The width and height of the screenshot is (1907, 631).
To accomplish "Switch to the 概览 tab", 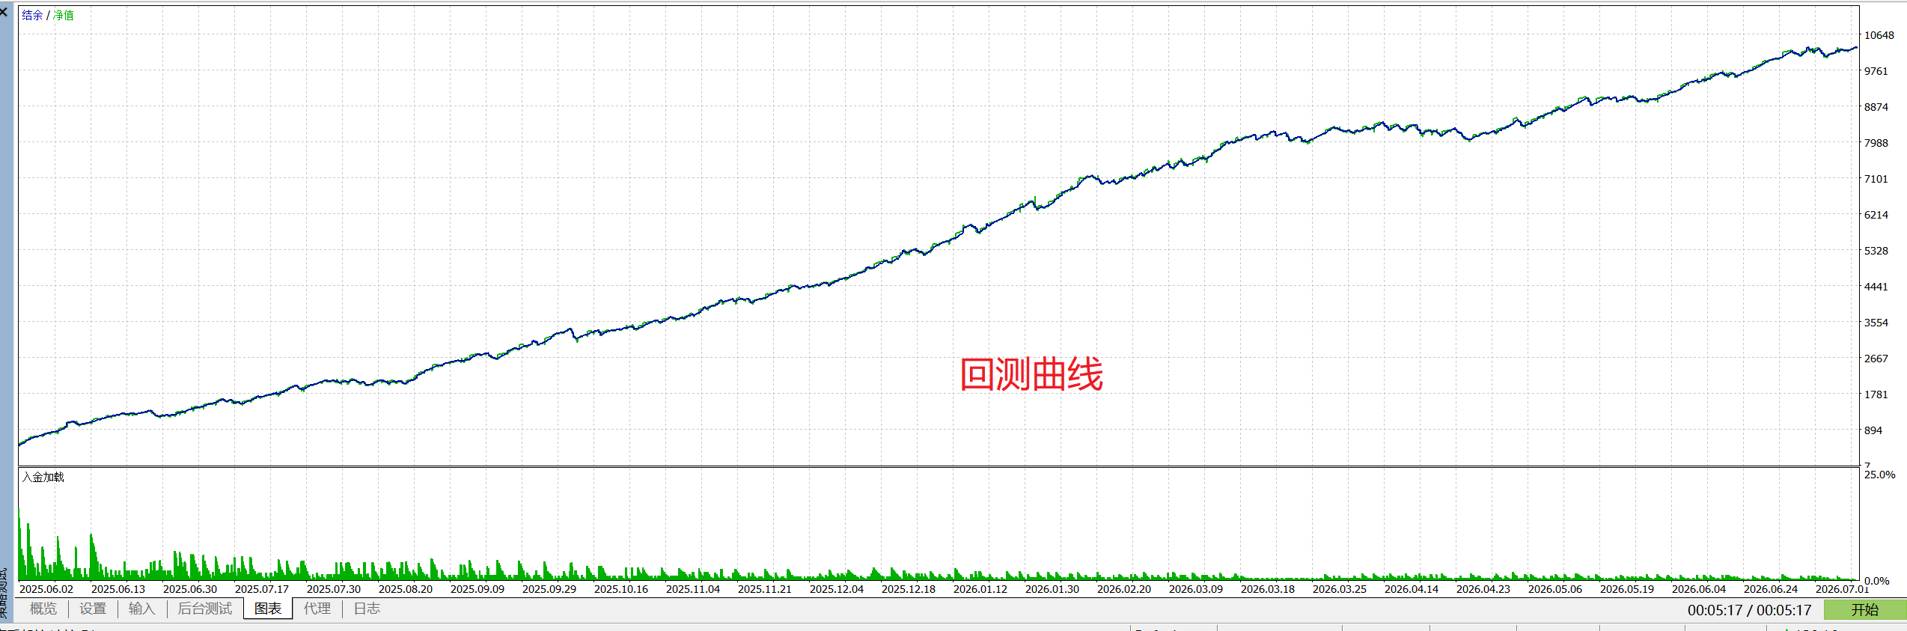I will pos(43,609).
